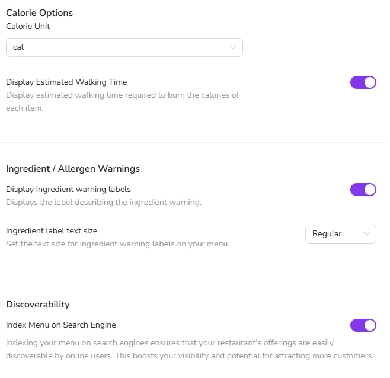Viewport: 390px width, 378px height.
Task: Open the dropdown showing the cal value
Action: pyautogui.click(x=126, y=48)
